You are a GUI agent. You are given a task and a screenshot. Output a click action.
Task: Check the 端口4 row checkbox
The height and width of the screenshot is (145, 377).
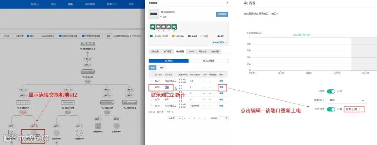click(x=151, y=99)
